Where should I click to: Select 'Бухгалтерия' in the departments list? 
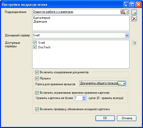tap(42, 18)
